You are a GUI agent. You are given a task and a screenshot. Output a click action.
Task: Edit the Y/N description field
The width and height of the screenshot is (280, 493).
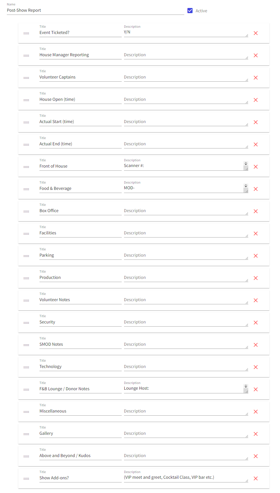[x=186, y=32]
